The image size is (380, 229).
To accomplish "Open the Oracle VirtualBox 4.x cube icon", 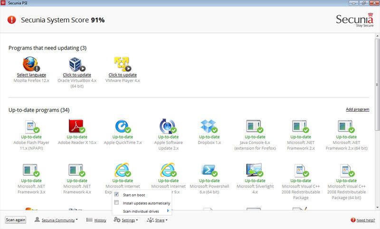I will tap(77, 64).
